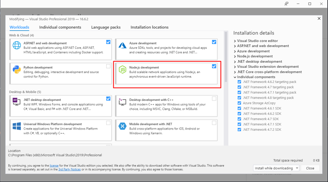328x182 pixels.
Task: Uncheck .NET Framework 4.6.2 targeting pack
Action: [x=239, y=82]
